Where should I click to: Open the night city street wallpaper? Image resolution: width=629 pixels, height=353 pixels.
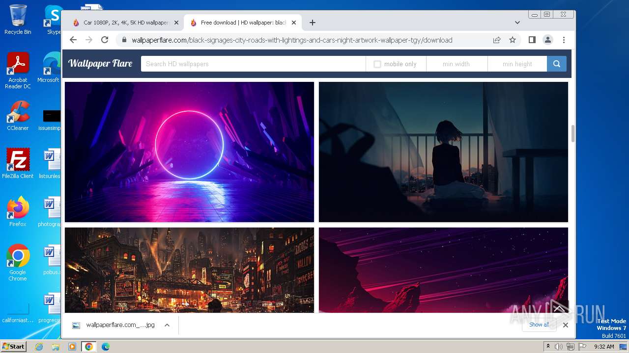pos(189,270)
